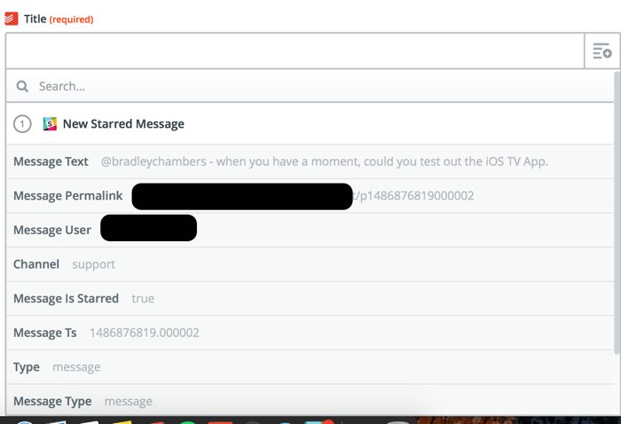Click the dropdown list scrollbar
Viewport: 621px width, 424px height.
coord(617,213)
